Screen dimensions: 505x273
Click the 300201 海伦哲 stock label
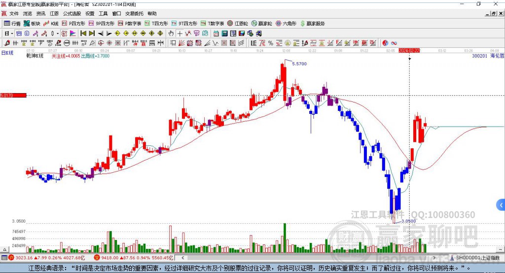pos(488,56)
